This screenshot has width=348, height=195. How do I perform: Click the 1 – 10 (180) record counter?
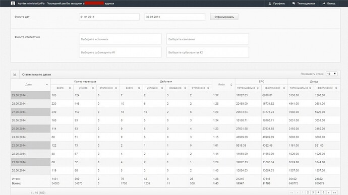click(38, 193)
